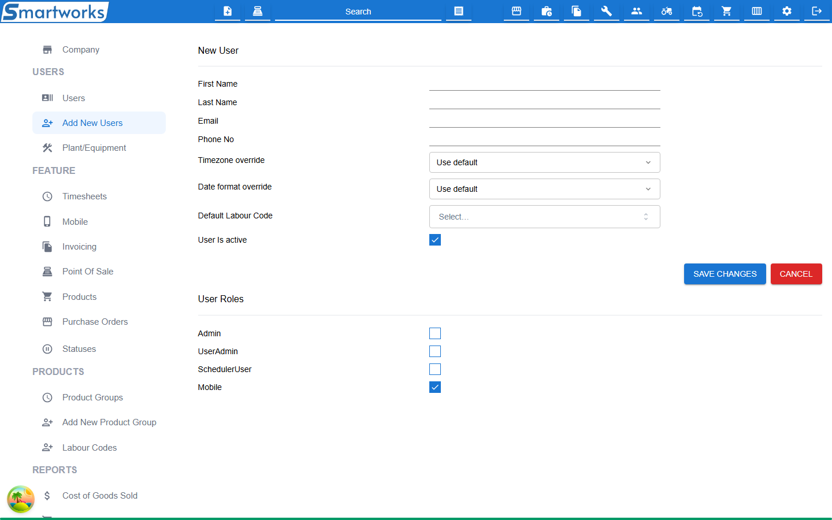The image size is (832, 520).
Task: Click the new document icon in top toolbar
Action: (x=228, y=11)
